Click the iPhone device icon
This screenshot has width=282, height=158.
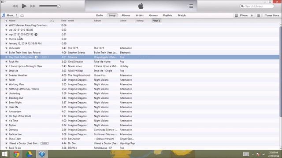(x=237, y=16)
